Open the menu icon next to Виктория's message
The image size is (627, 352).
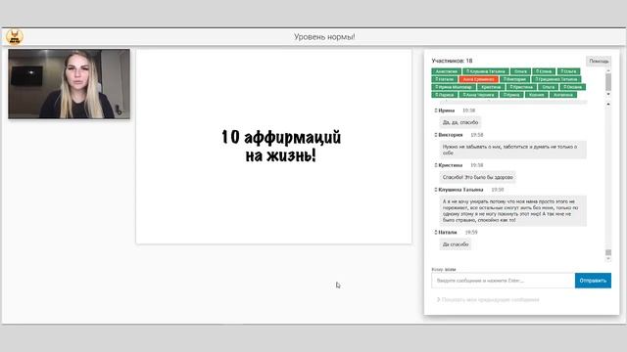[x=435, y=135]
